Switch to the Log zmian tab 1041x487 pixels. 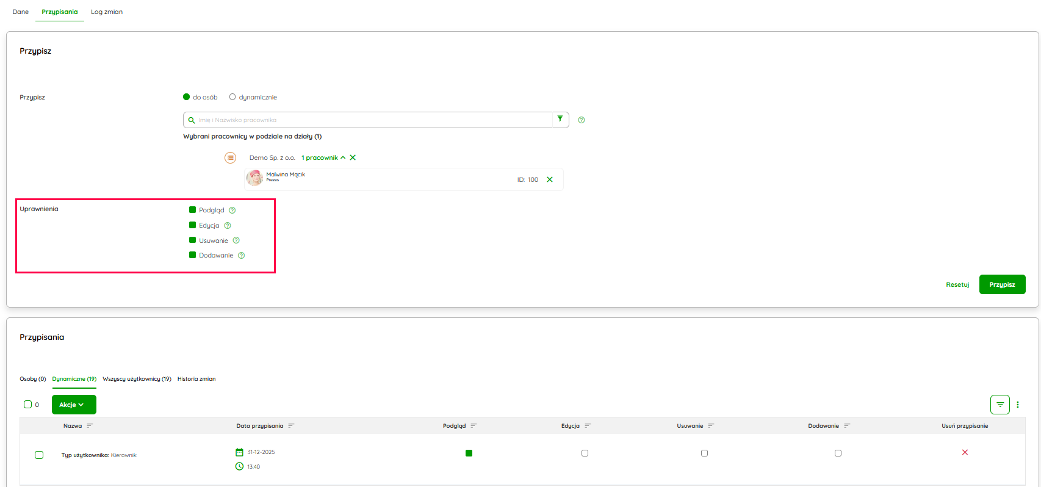point(107,12)
